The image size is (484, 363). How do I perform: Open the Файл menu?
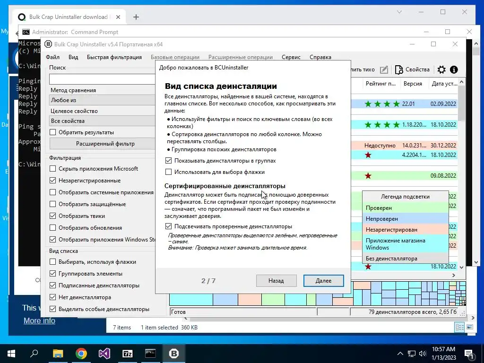click(53, 57)
